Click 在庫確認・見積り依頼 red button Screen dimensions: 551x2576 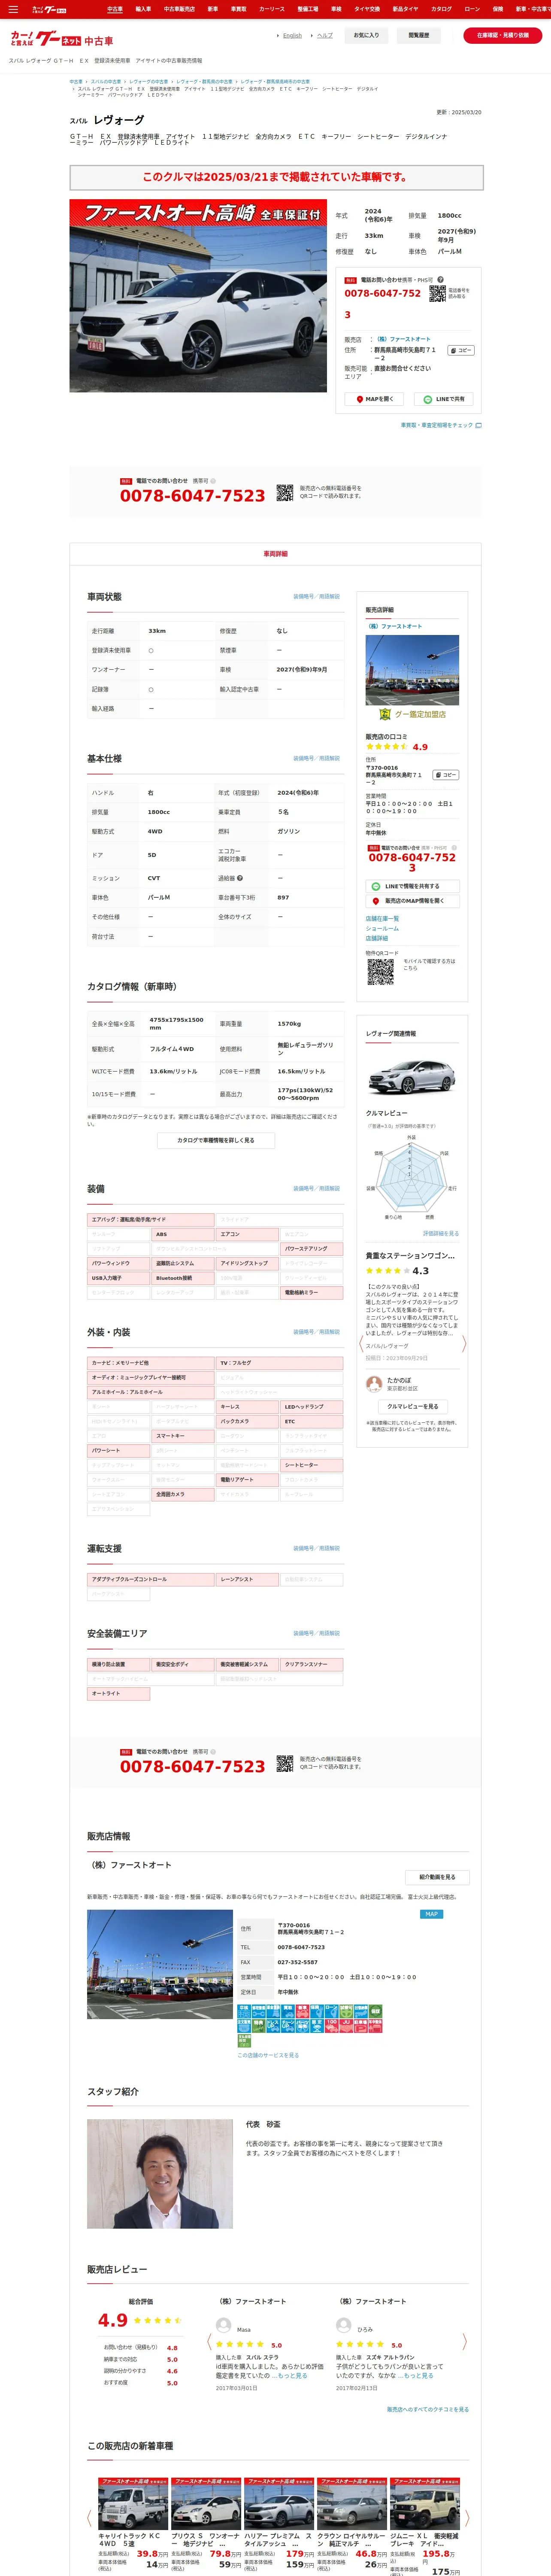tap(503, 35)
